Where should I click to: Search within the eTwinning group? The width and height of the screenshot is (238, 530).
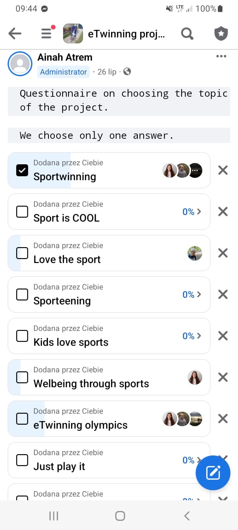pyautogui.click(x=187, y=33)
